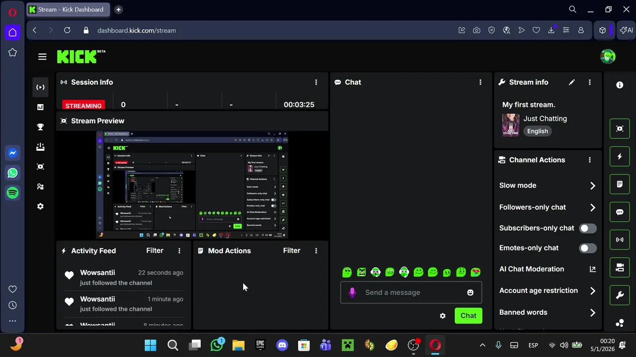Click the Just Chatting category thumbnail

511,125
